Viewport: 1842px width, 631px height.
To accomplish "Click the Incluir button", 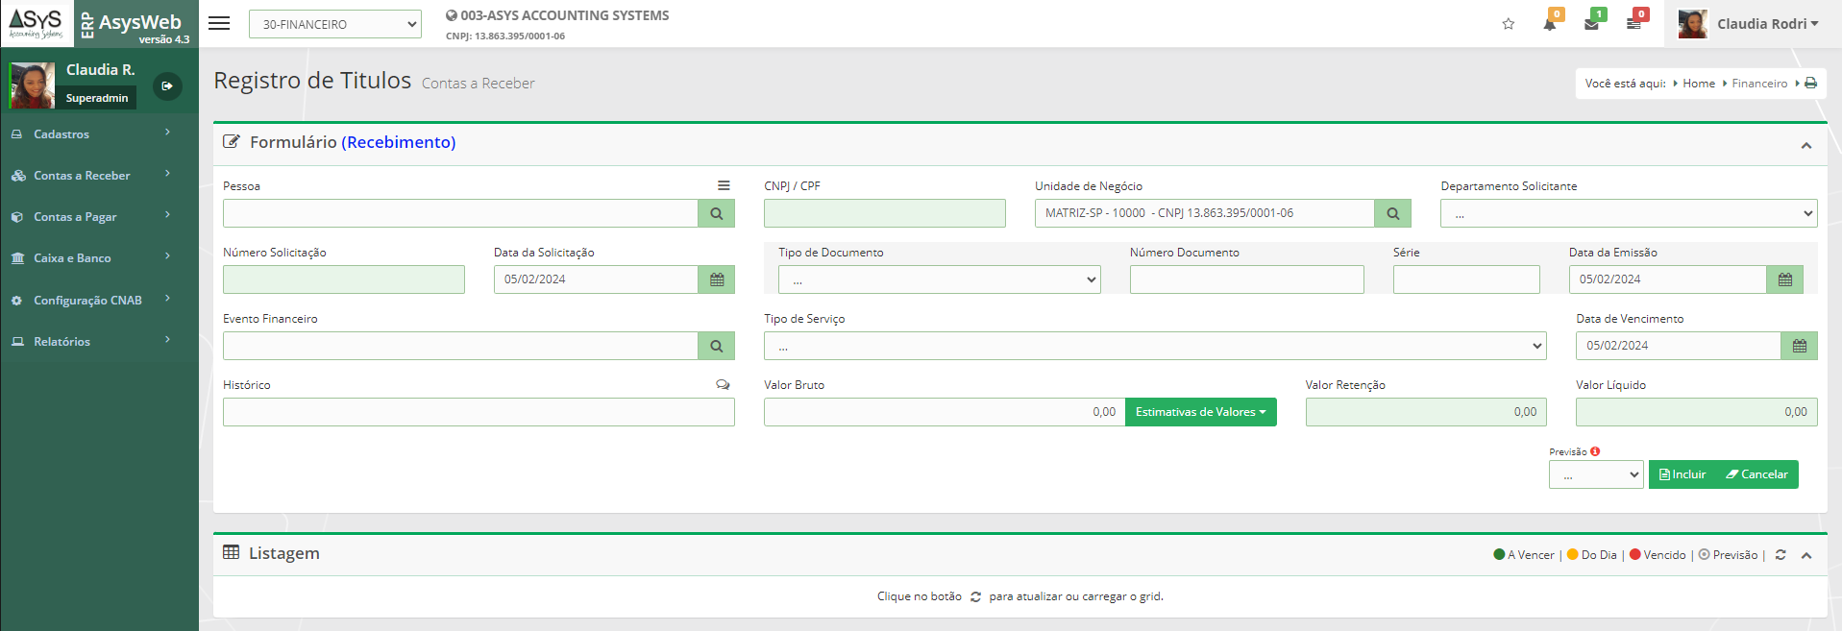I will coord(1682,474).
